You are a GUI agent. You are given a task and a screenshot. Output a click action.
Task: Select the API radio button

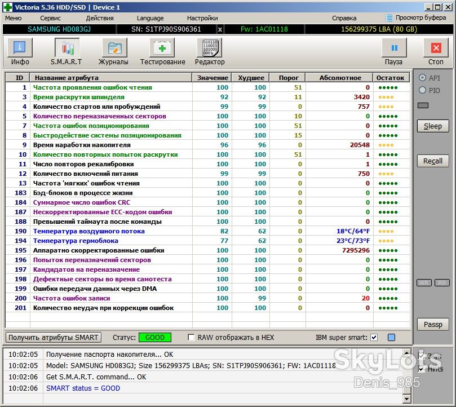tap(422, 78)
